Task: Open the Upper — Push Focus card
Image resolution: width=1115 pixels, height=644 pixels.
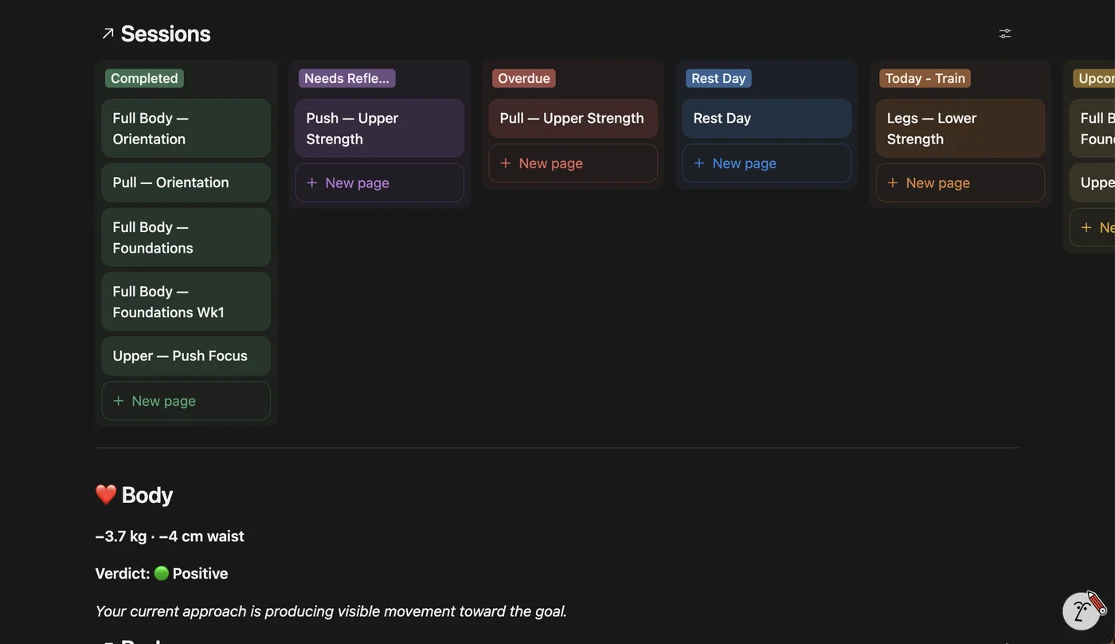Action: pos(186,356)
